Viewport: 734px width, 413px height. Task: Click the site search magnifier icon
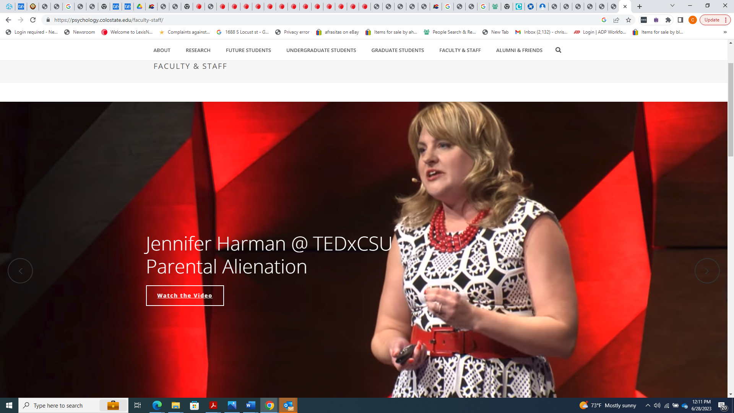558,50
